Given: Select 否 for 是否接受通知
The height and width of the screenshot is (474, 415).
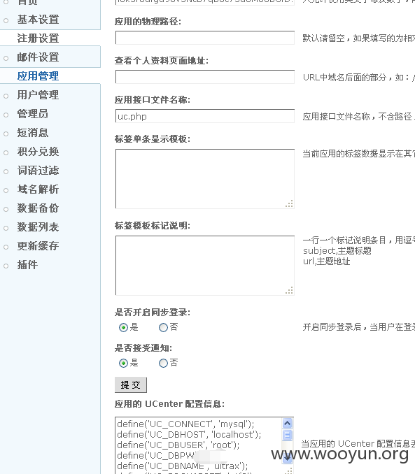Looking at the screenshot, I should [163, 363].
